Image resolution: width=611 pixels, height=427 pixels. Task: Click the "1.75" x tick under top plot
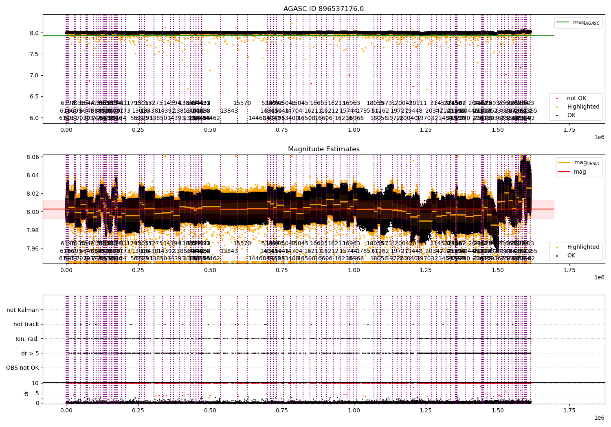[x=569, y=130]
